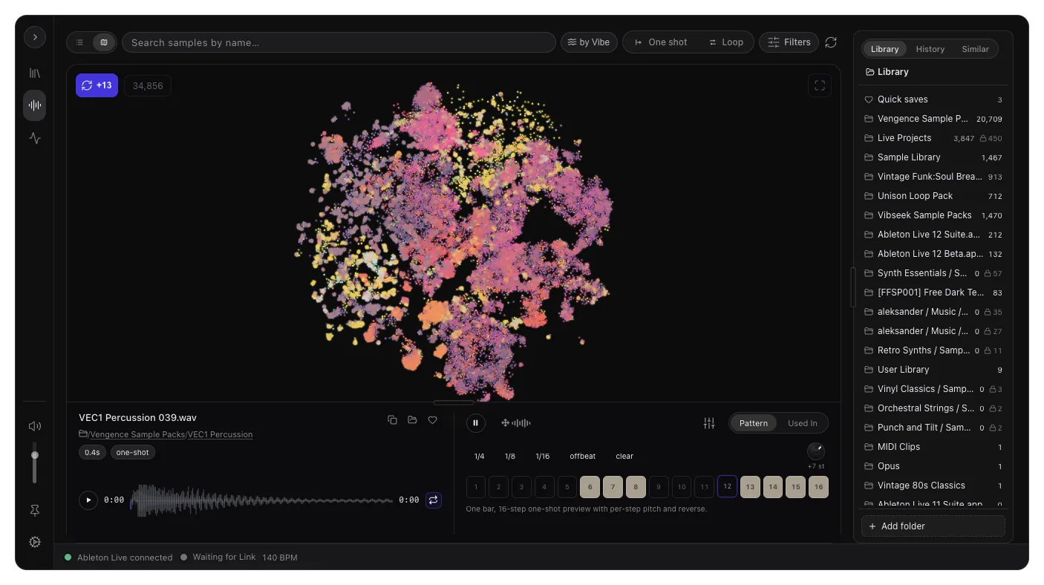The width and height of the screenshot is (1044, 585).
Task: Open the Vengence Sample Packs path link
Action: [137, 434]
